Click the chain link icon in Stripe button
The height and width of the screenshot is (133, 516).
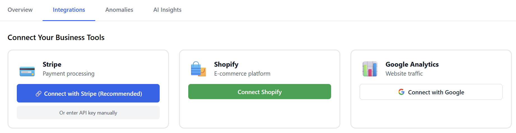[39, 94]
